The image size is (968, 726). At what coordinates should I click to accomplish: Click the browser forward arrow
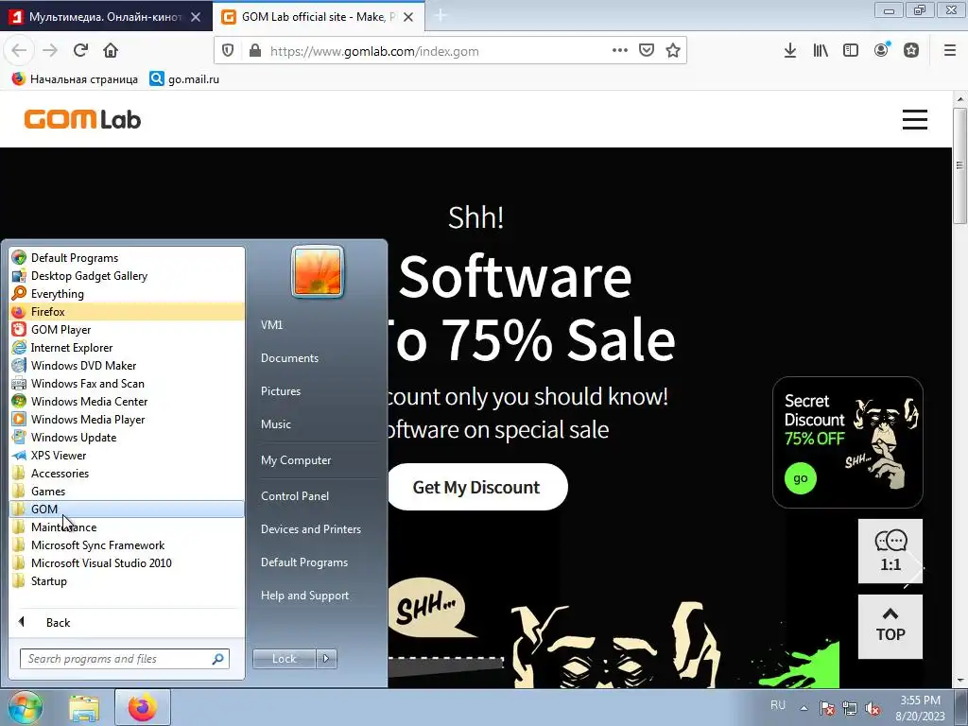pyautogui.click(x=50, y=51)
